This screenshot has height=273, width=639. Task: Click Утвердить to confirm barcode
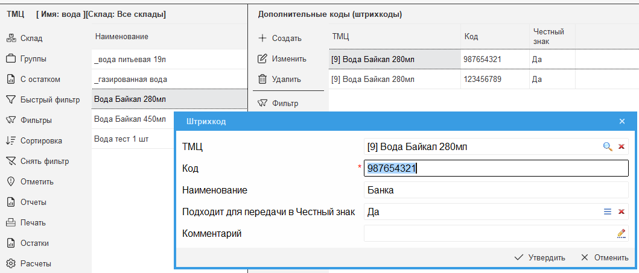pyautogui.click(x=539, y=257)
